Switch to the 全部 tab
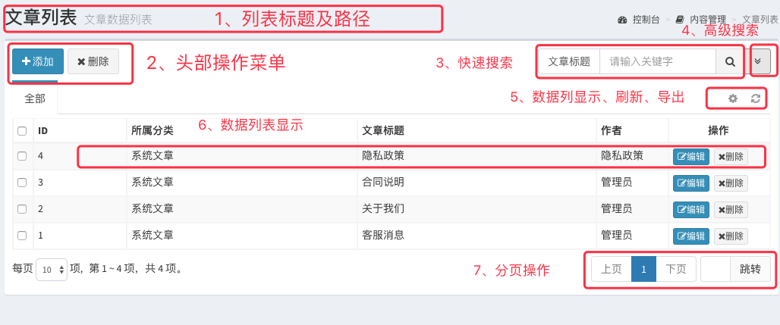 click(x=35, y=98)
